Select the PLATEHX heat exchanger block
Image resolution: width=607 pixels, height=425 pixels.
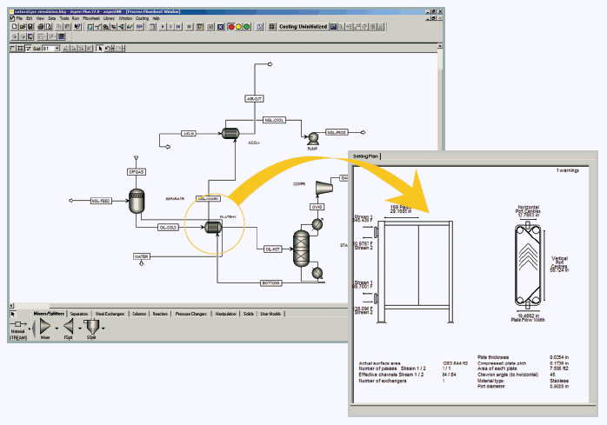(211, 227)
